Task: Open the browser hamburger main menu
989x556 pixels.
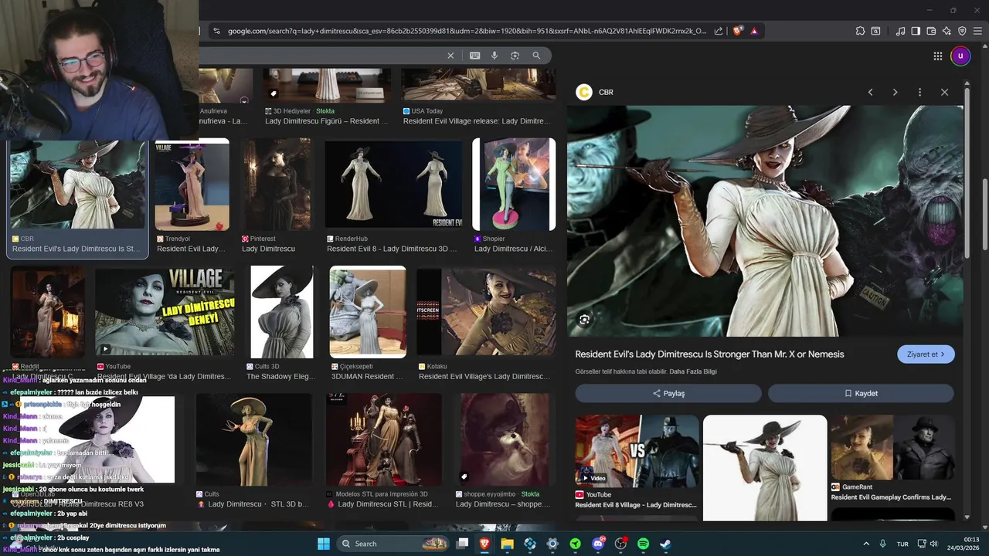Action: [x=978, y=31]
